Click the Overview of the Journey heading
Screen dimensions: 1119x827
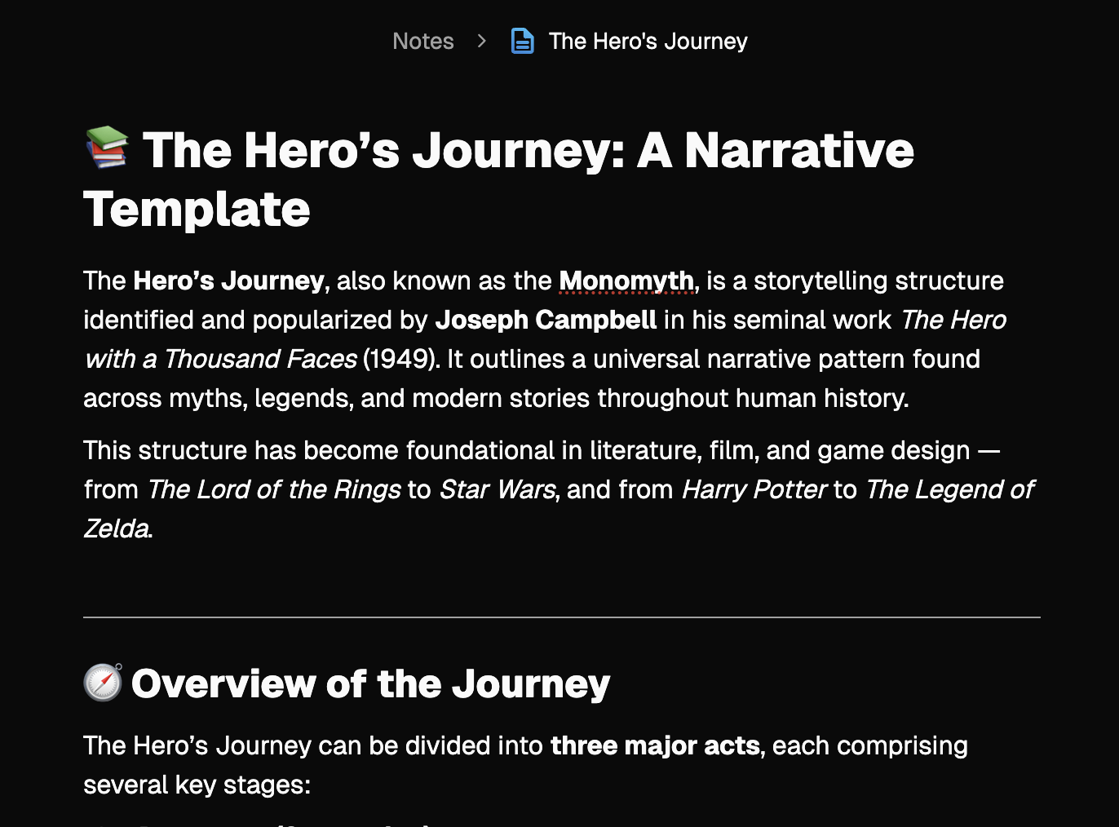point(370,683)
